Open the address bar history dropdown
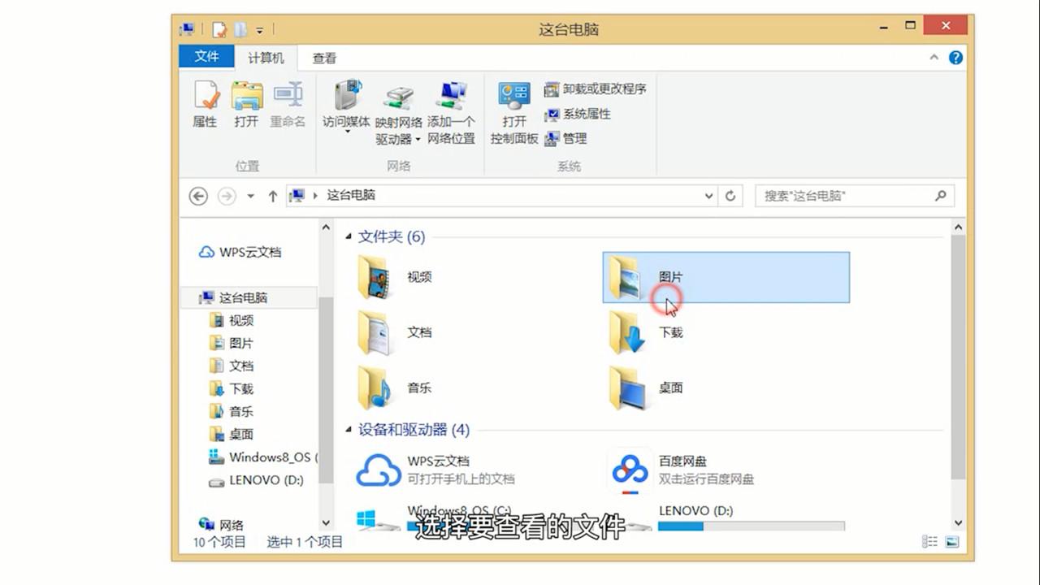Screen dimensions: 1040x585 [x=708, y=196]
